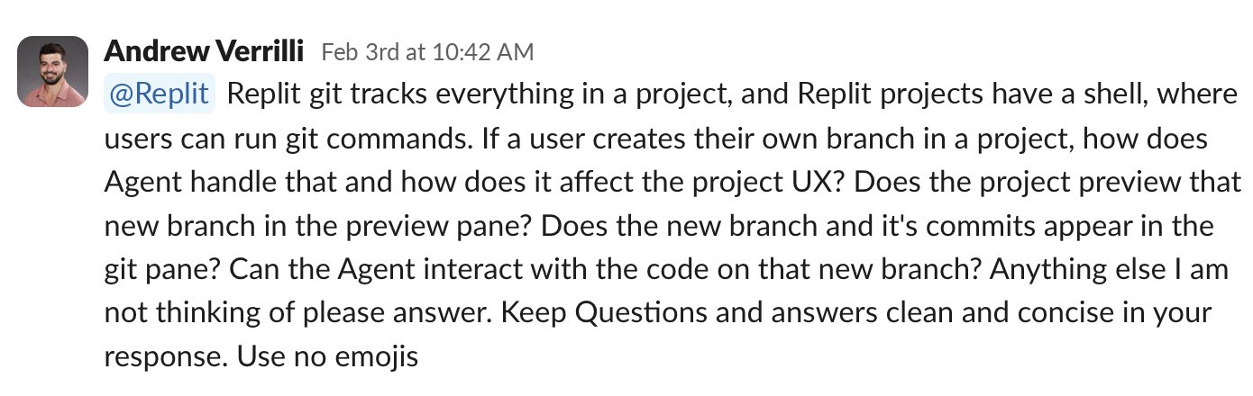The width and height of the screenshot is (1253, 396).
Task: Click the words 'preview pane?' in the message
Action: coord(411,227)
